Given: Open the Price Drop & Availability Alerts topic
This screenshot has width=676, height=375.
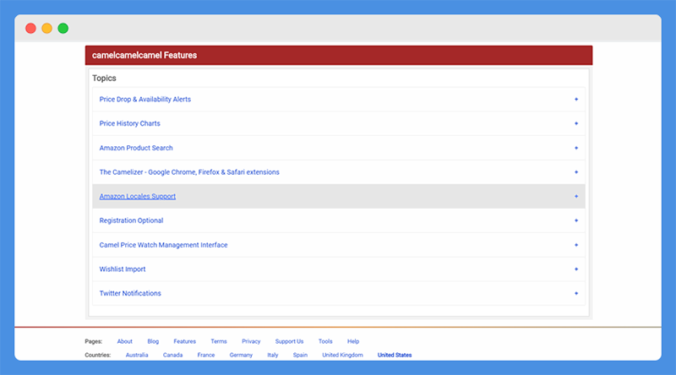Looking at the screenshot, I should coord(144,99).
